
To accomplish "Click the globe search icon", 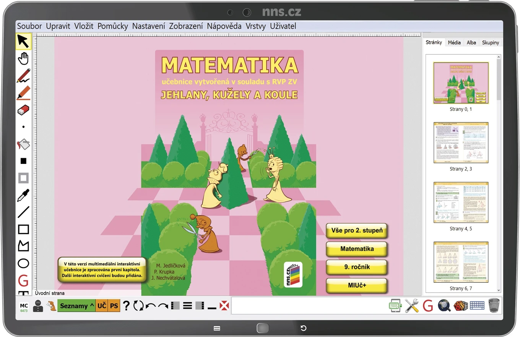I will tap(444, 306).
